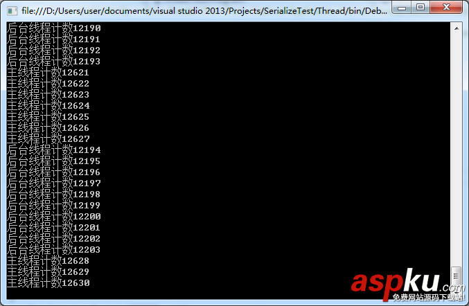The height and width of the screenshot is (306, 469).
Task: Click the line 后台线程计数12197
Action: pos(54,183)
